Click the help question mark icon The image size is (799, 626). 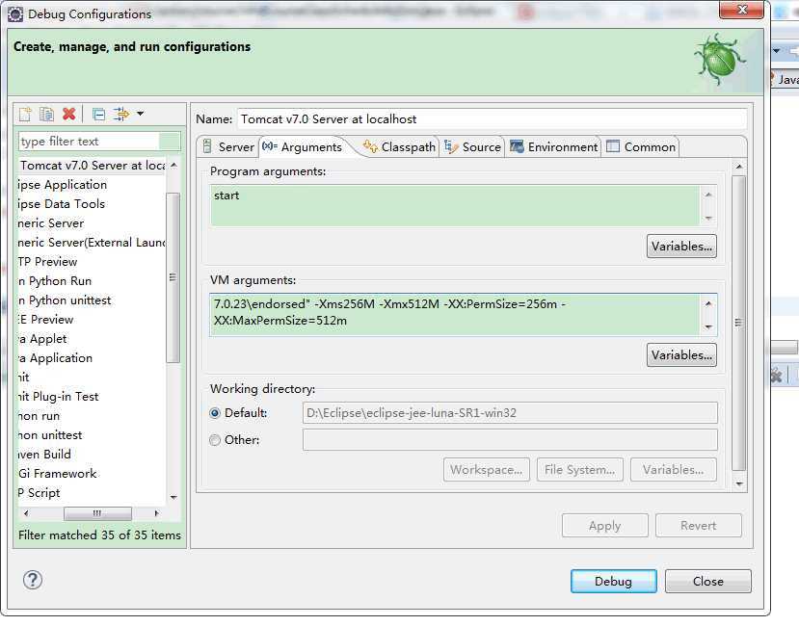click(33, 580)
